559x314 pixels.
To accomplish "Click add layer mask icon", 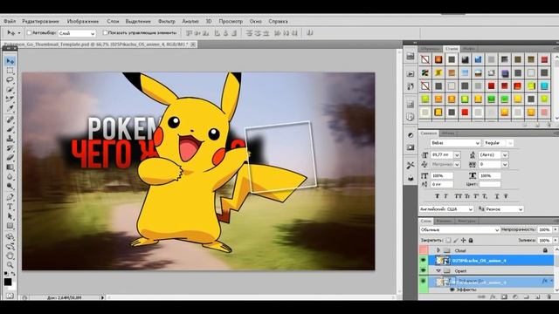I will point(504,297).
